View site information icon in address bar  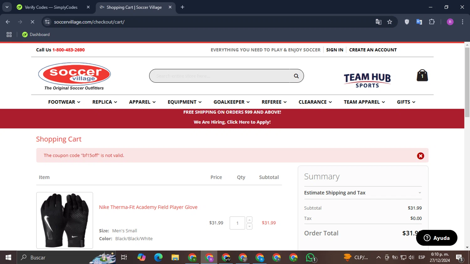click(47, 22)
